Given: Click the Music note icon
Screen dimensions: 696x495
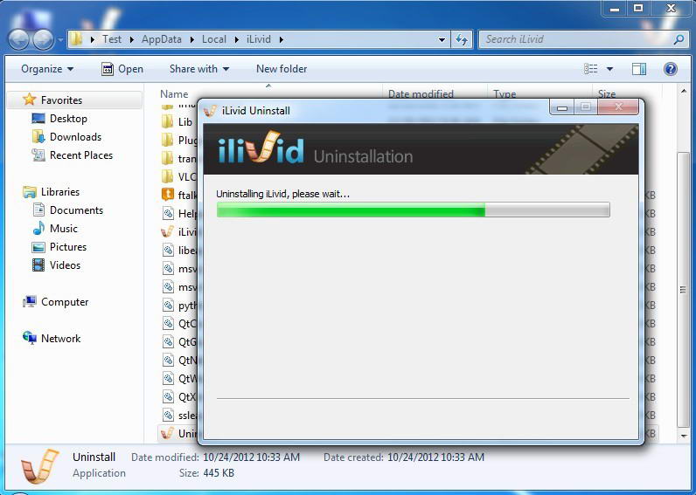Looking at the screenshot, I should (x=38, y=228).
